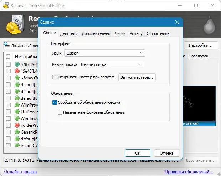Click the Piriform pear logo
221x176 pixels.
[x=209, y=25]
